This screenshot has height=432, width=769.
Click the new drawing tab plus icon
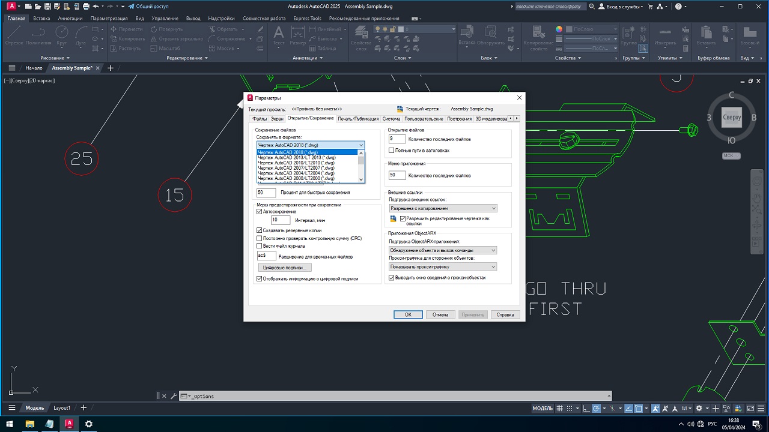[110, 68]
